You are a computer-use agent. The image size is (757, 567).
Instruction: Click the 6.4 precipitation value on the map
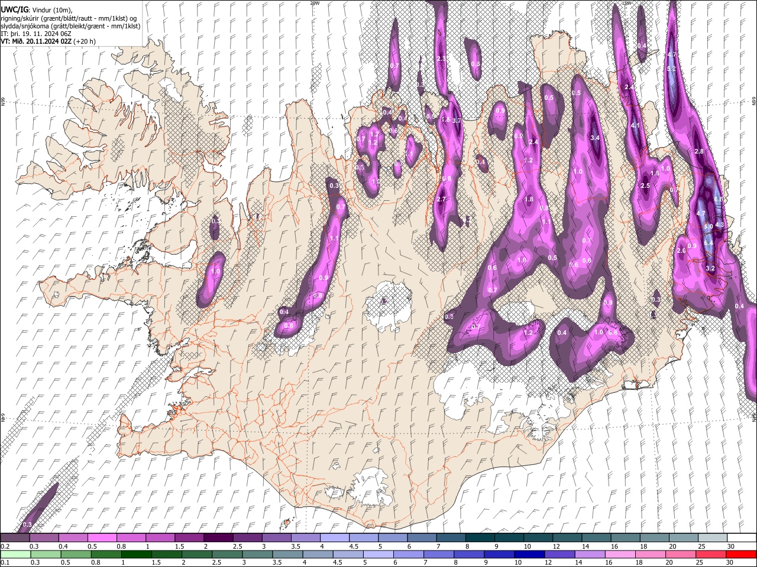pyautogui.click(x=709, y=243)
